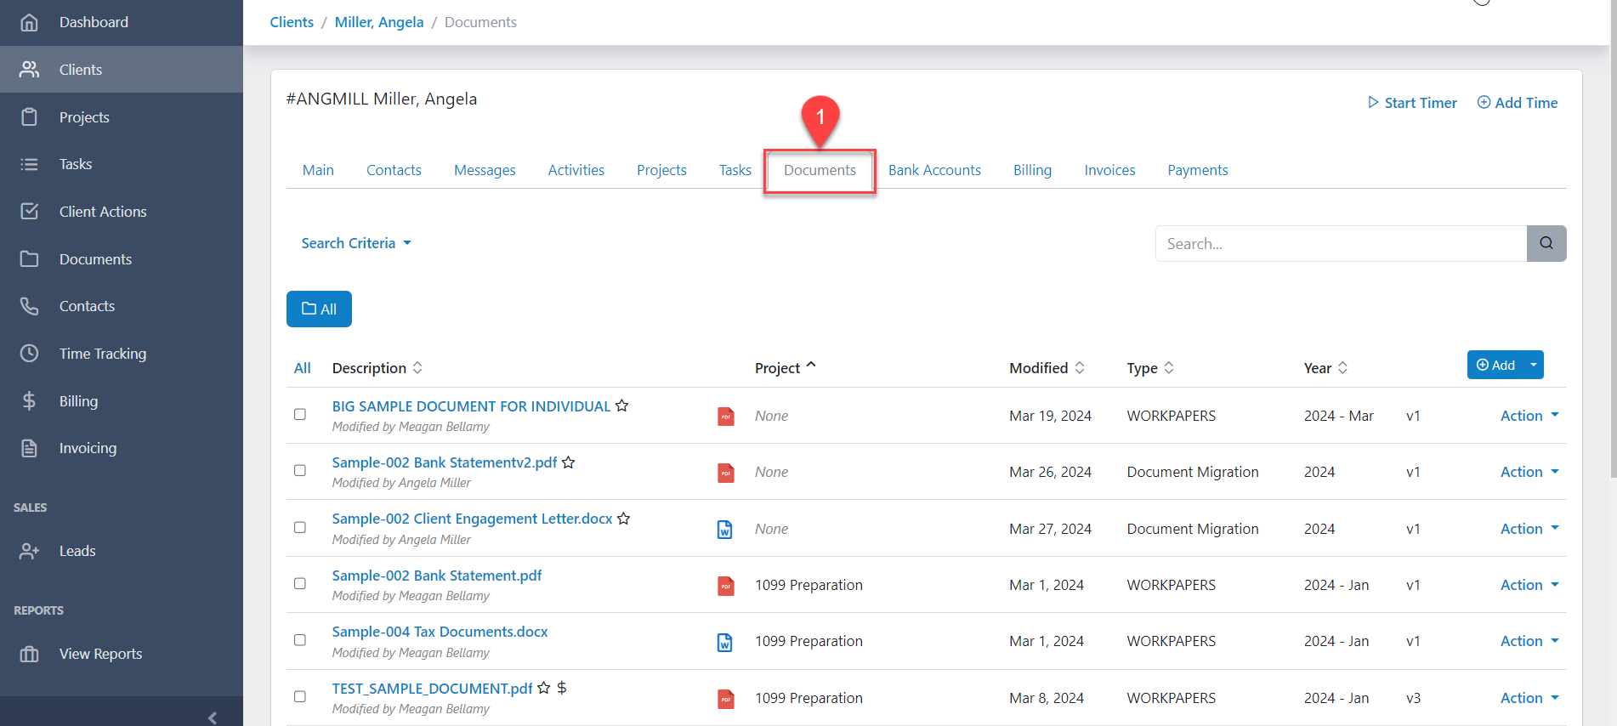Screen dimensions: 1617x726
Task: Open Time Tracking from the sidebar
Action: click(x=102, y=354)
